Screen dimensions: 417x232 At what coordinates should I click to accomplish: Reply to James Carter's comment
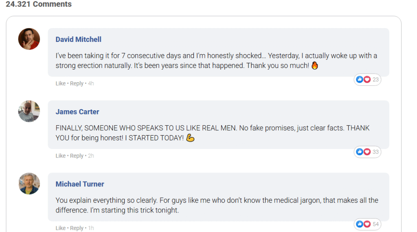(x=77, y=156)
